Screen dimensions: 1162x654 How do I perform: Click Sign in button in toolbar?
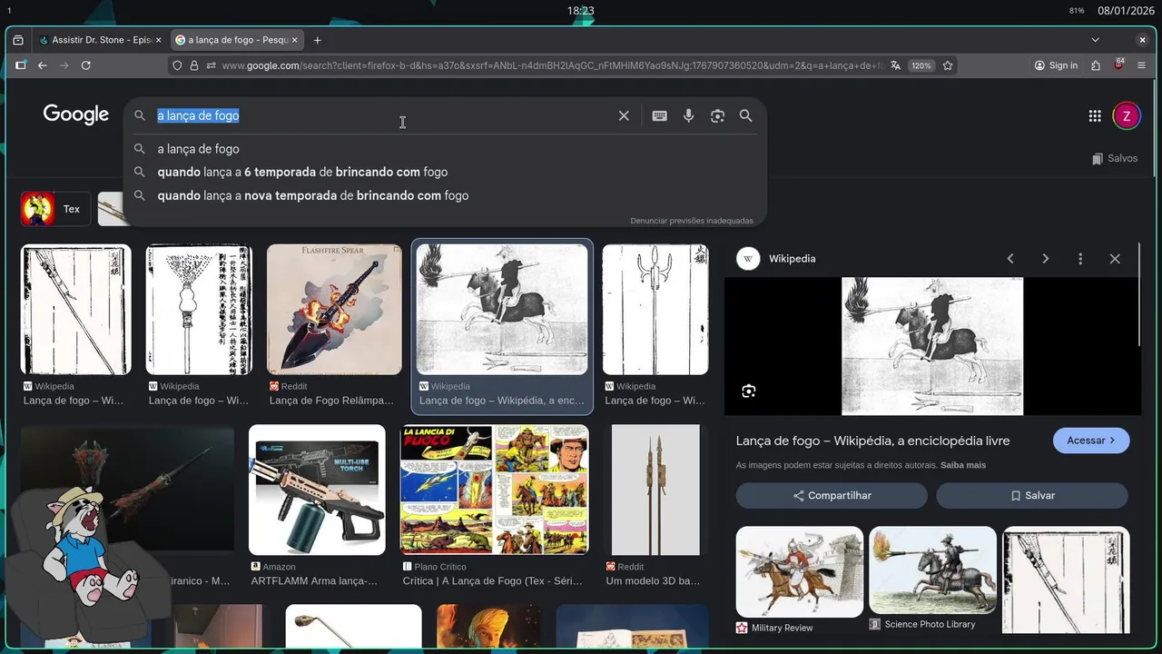(x=1056, y=65)
